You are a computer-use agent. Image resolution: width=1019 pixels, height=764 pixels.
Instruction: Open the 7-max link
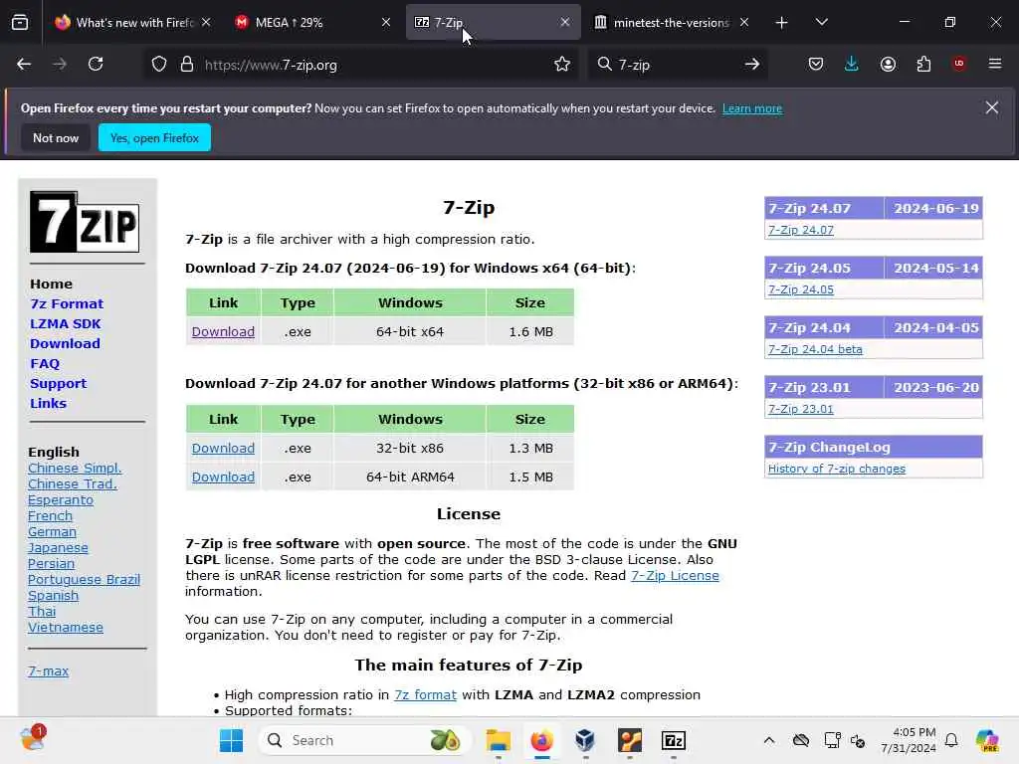click(x=48, y=671)
